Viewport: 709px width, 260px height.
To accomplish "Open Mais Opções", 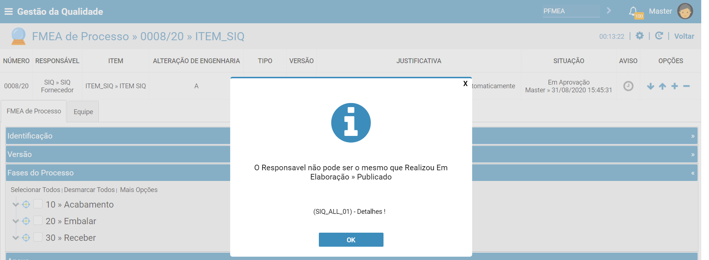I will tap(139, 190).
